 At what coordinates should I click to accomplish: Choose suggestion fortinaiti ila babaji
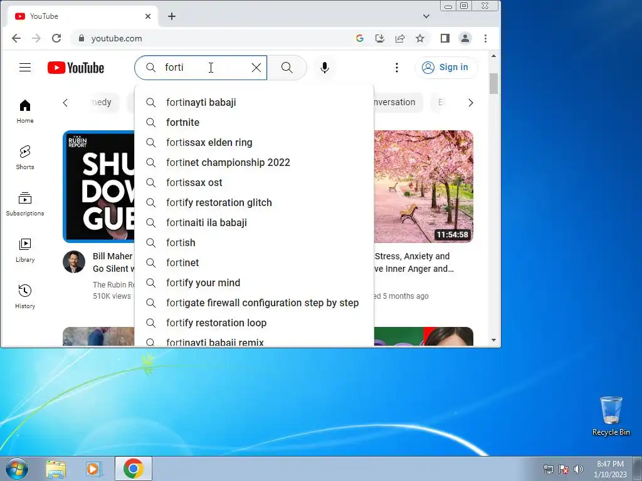coord(254,222)
